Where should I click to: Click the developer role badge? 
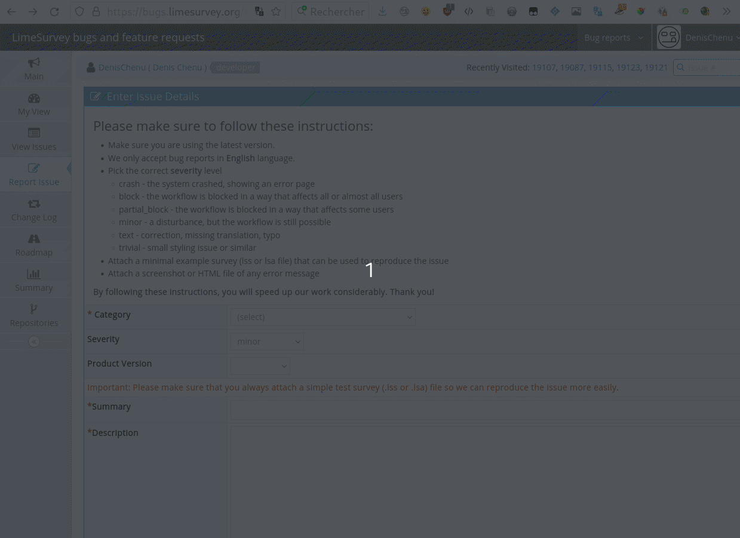pyautogui.click(x=236, y=67)
